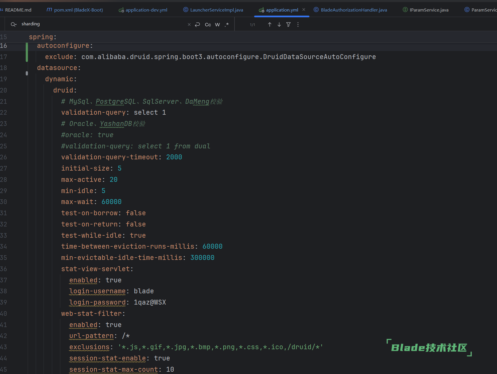Screen dimensions: 497x374
Task: Go to previous search occurrence
Action: click(x=270, y=24)
